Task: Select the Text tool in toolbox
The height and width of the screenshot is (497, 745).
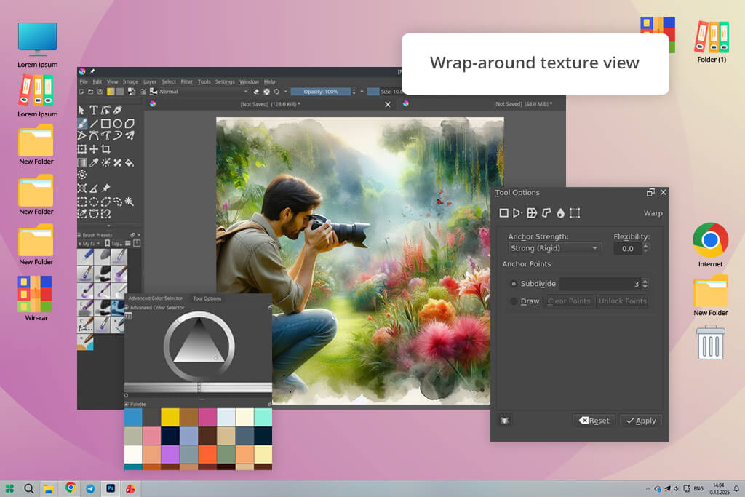Action: click(x=94, y=110)
